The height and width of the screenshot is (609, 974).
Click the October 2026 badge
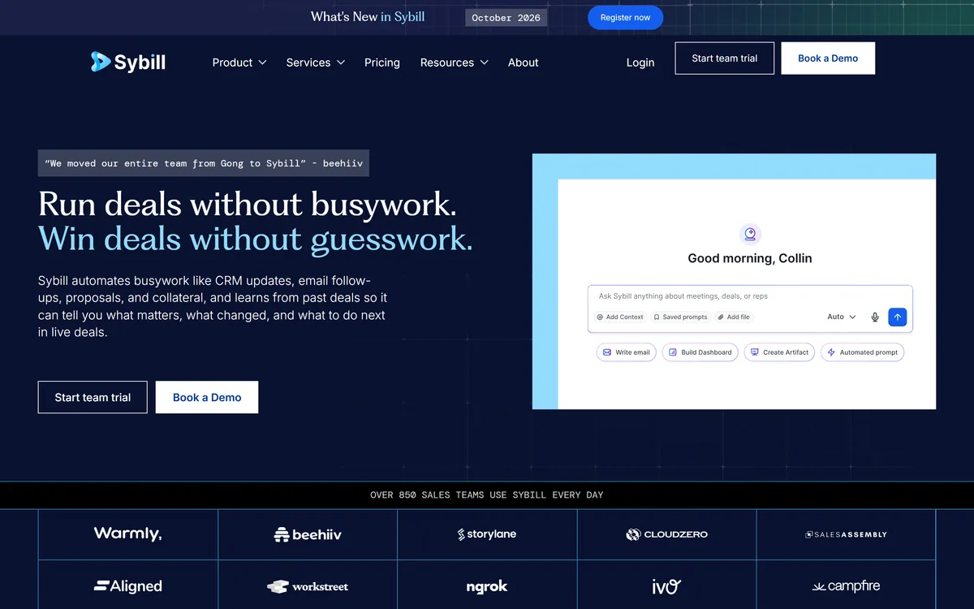tap(506, 18)
